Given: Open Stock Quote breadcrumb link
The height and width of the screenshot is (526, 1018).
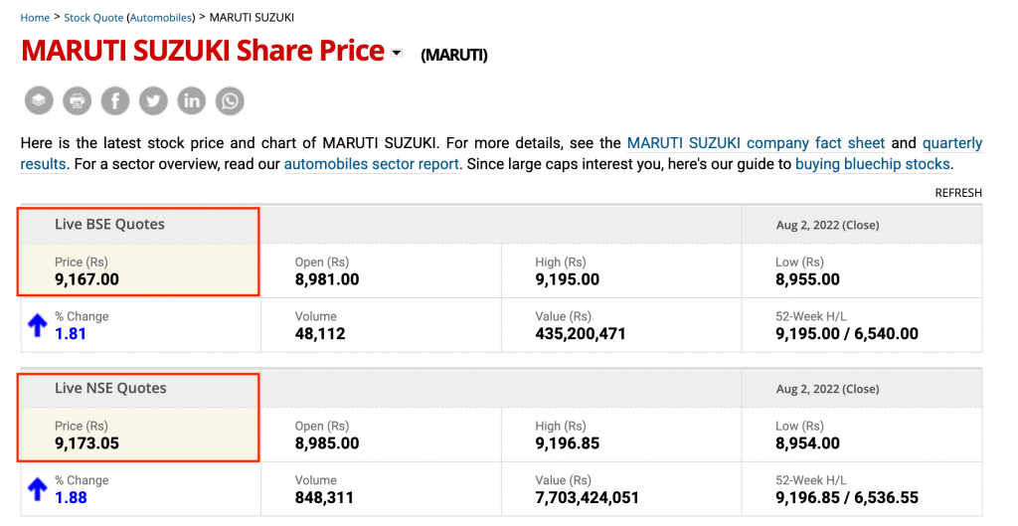Looking at the screenshot, I should pos(93,18).
